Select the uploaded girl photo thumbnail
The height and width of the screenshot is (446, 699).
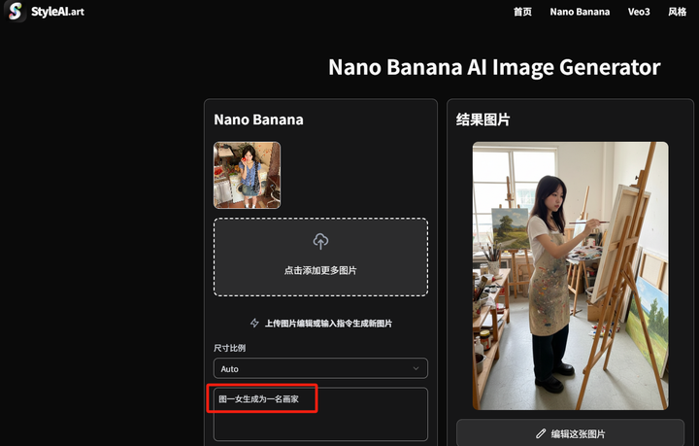[247, 175]
